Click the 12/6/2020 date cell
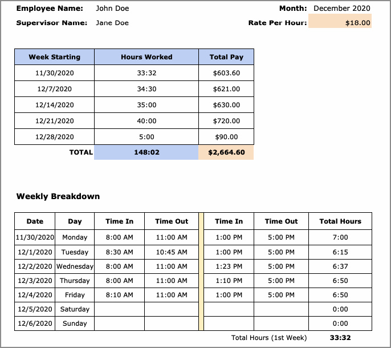Viewport: 391px width, 348px height. [35, 323]
